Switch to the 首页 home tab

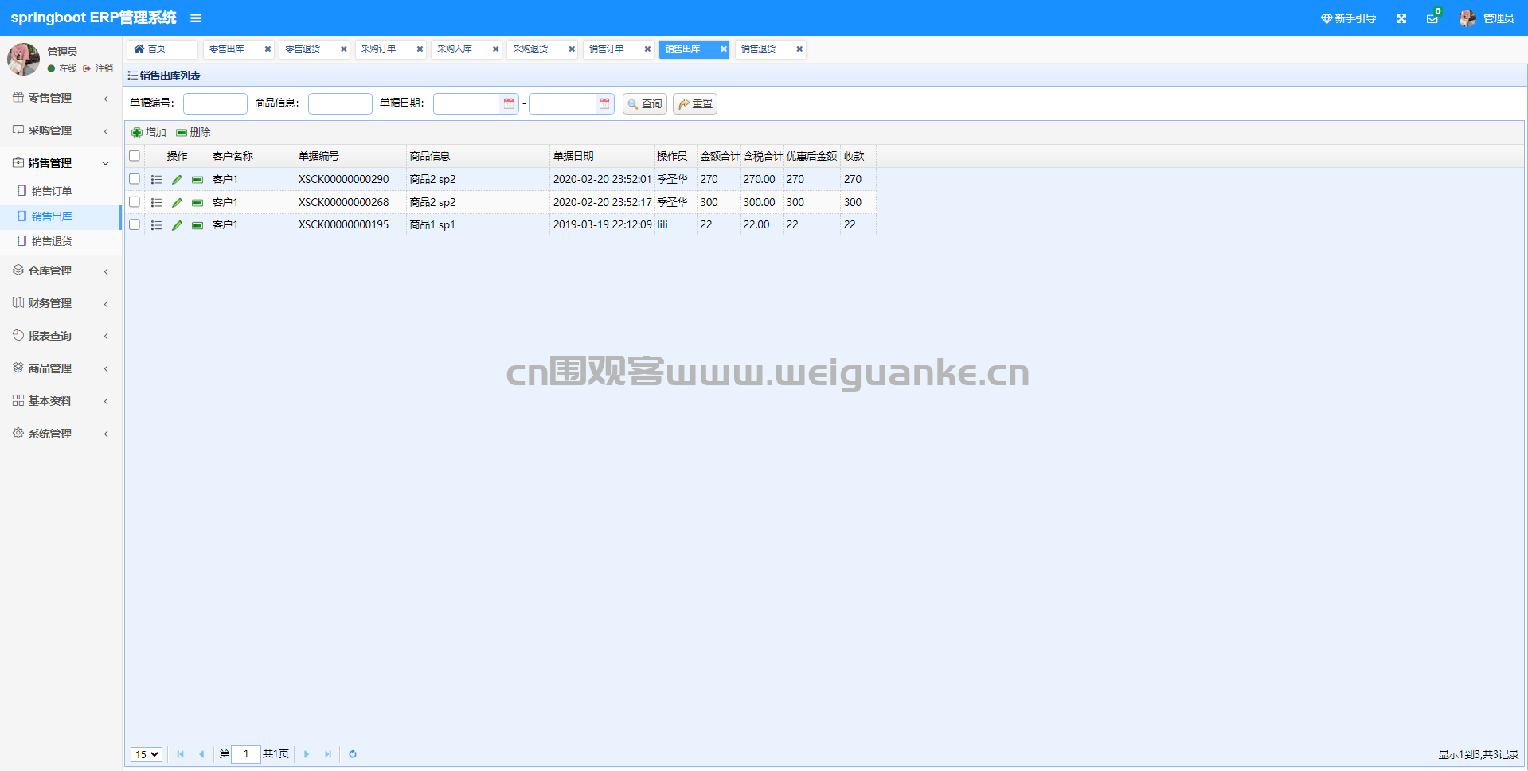[162, 49]
